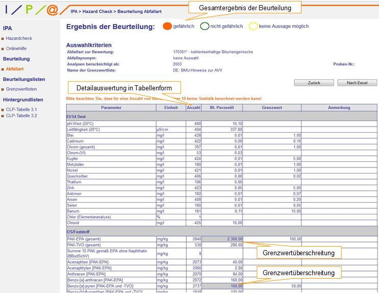
Task: Select the 'Molybdän' row
Action: click(222, 164)
